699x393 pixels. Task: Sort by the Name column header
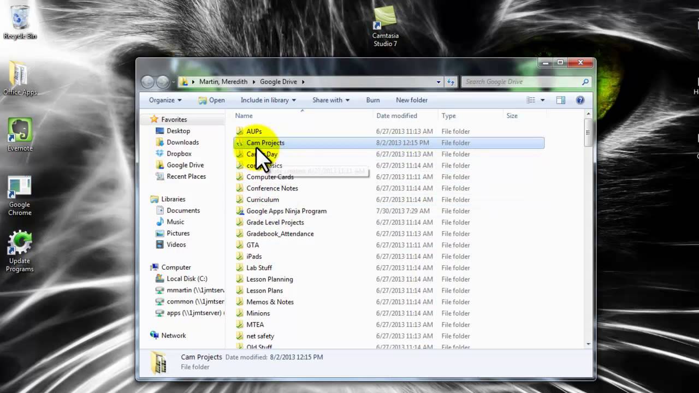click(303, 116)
